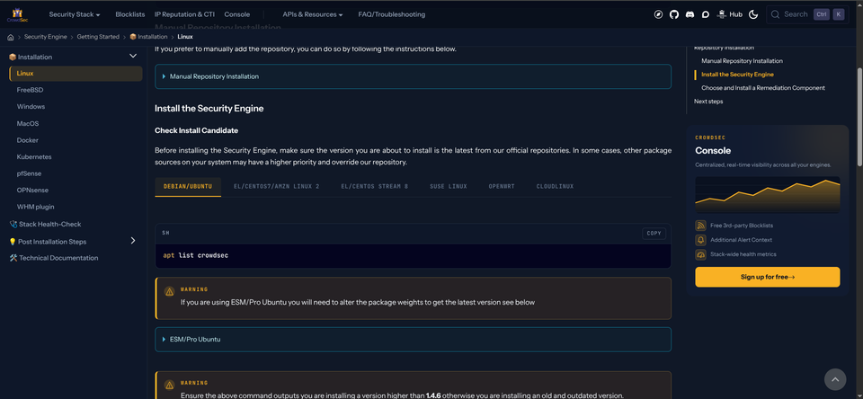Go to Blocklists in the navbar

point(129,14)
